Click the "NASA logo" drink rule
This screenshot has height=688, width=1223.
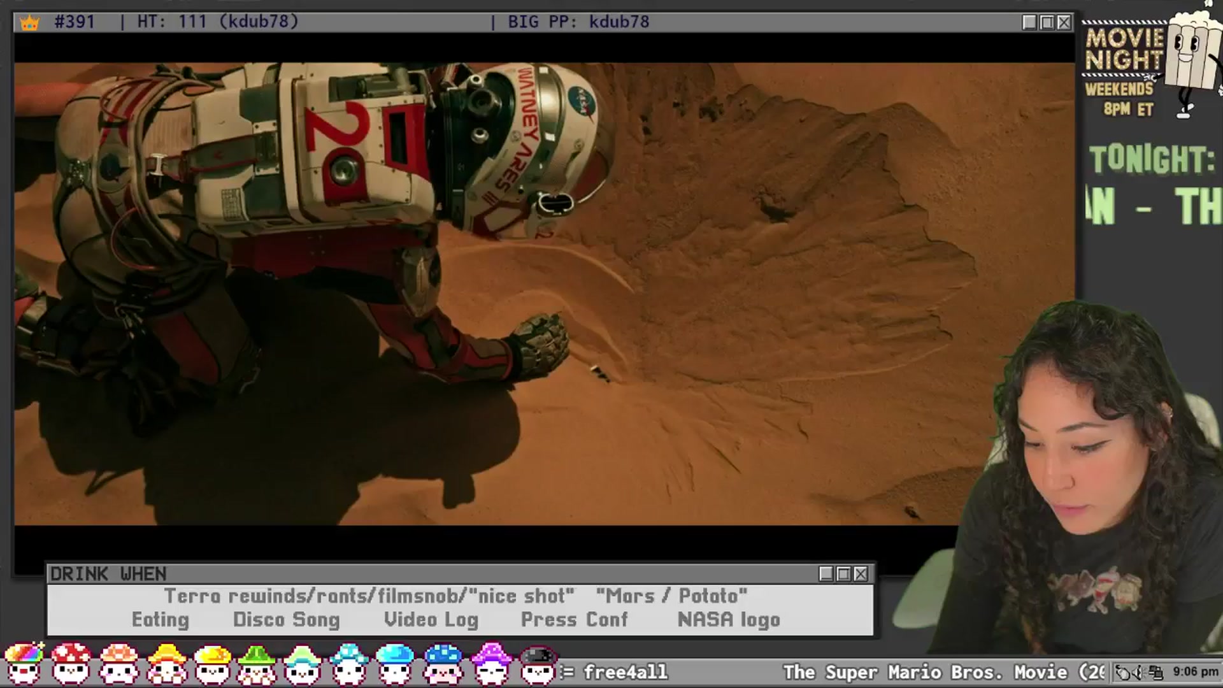[729, 620]
